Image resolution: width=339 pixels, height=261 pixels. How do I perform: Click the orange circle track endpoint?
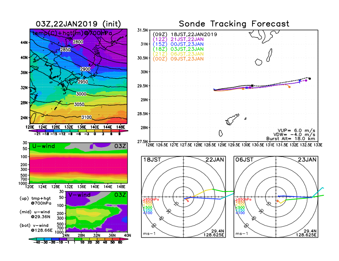tap(289, 87)
